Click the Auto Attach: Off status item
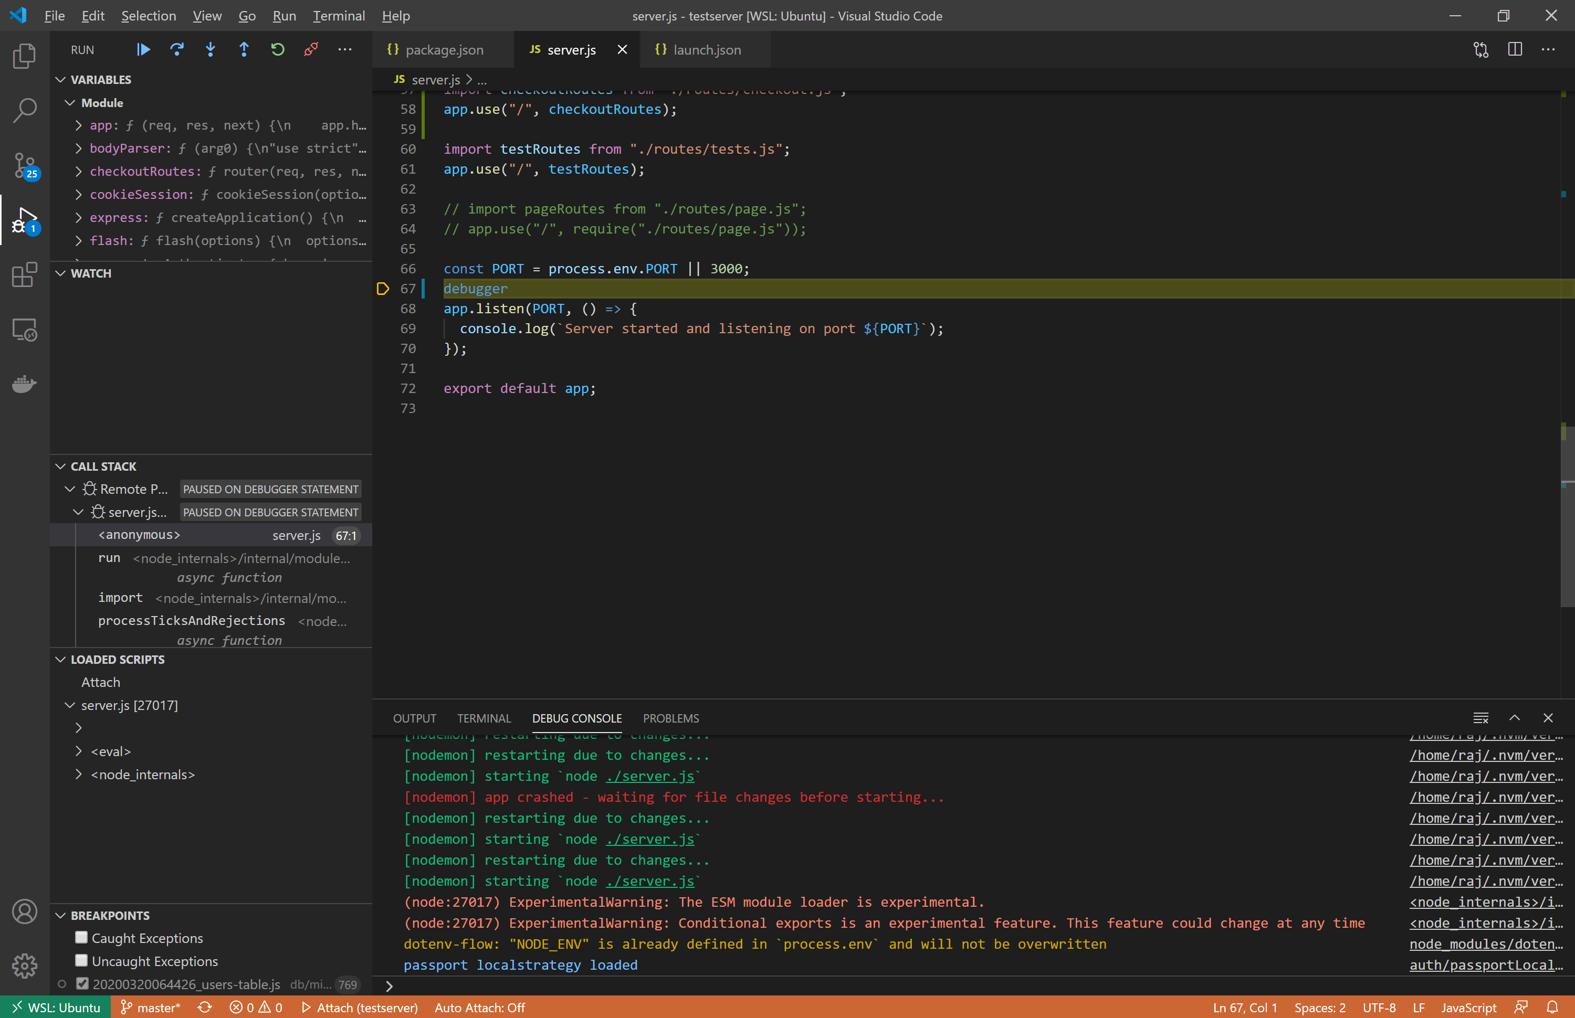This screenshot has width=1575, height=1018. 479,1008
